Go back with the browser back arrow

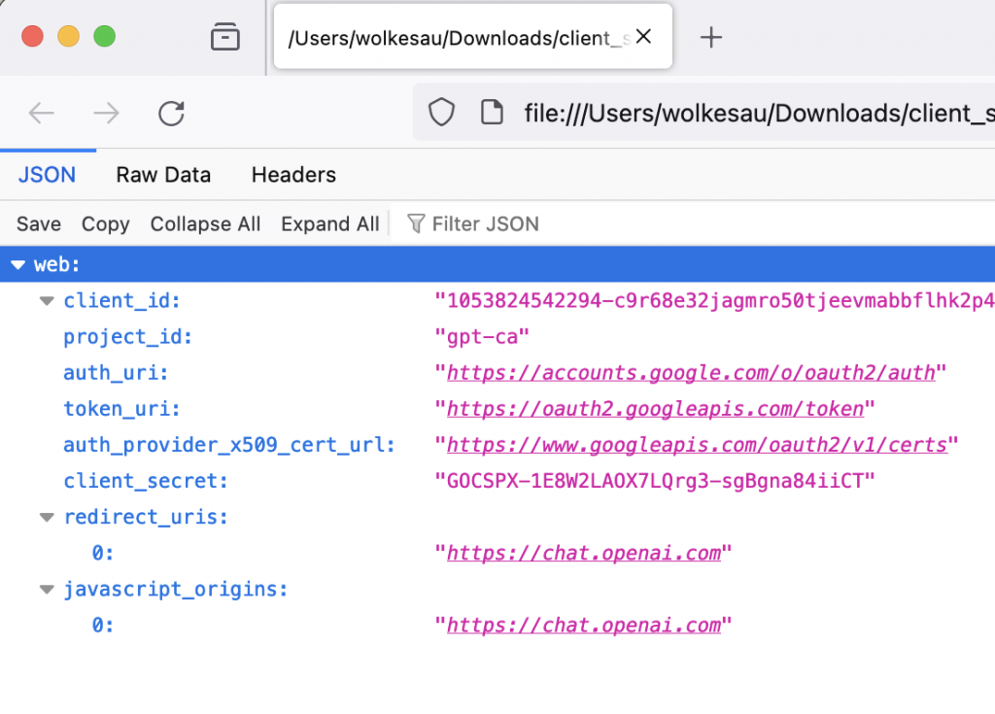(x=42, y=114)
